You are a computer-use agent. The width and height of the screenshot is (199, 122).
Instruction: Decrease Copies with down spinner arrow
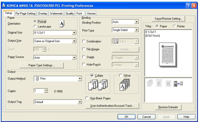click(x=46, y=92)
